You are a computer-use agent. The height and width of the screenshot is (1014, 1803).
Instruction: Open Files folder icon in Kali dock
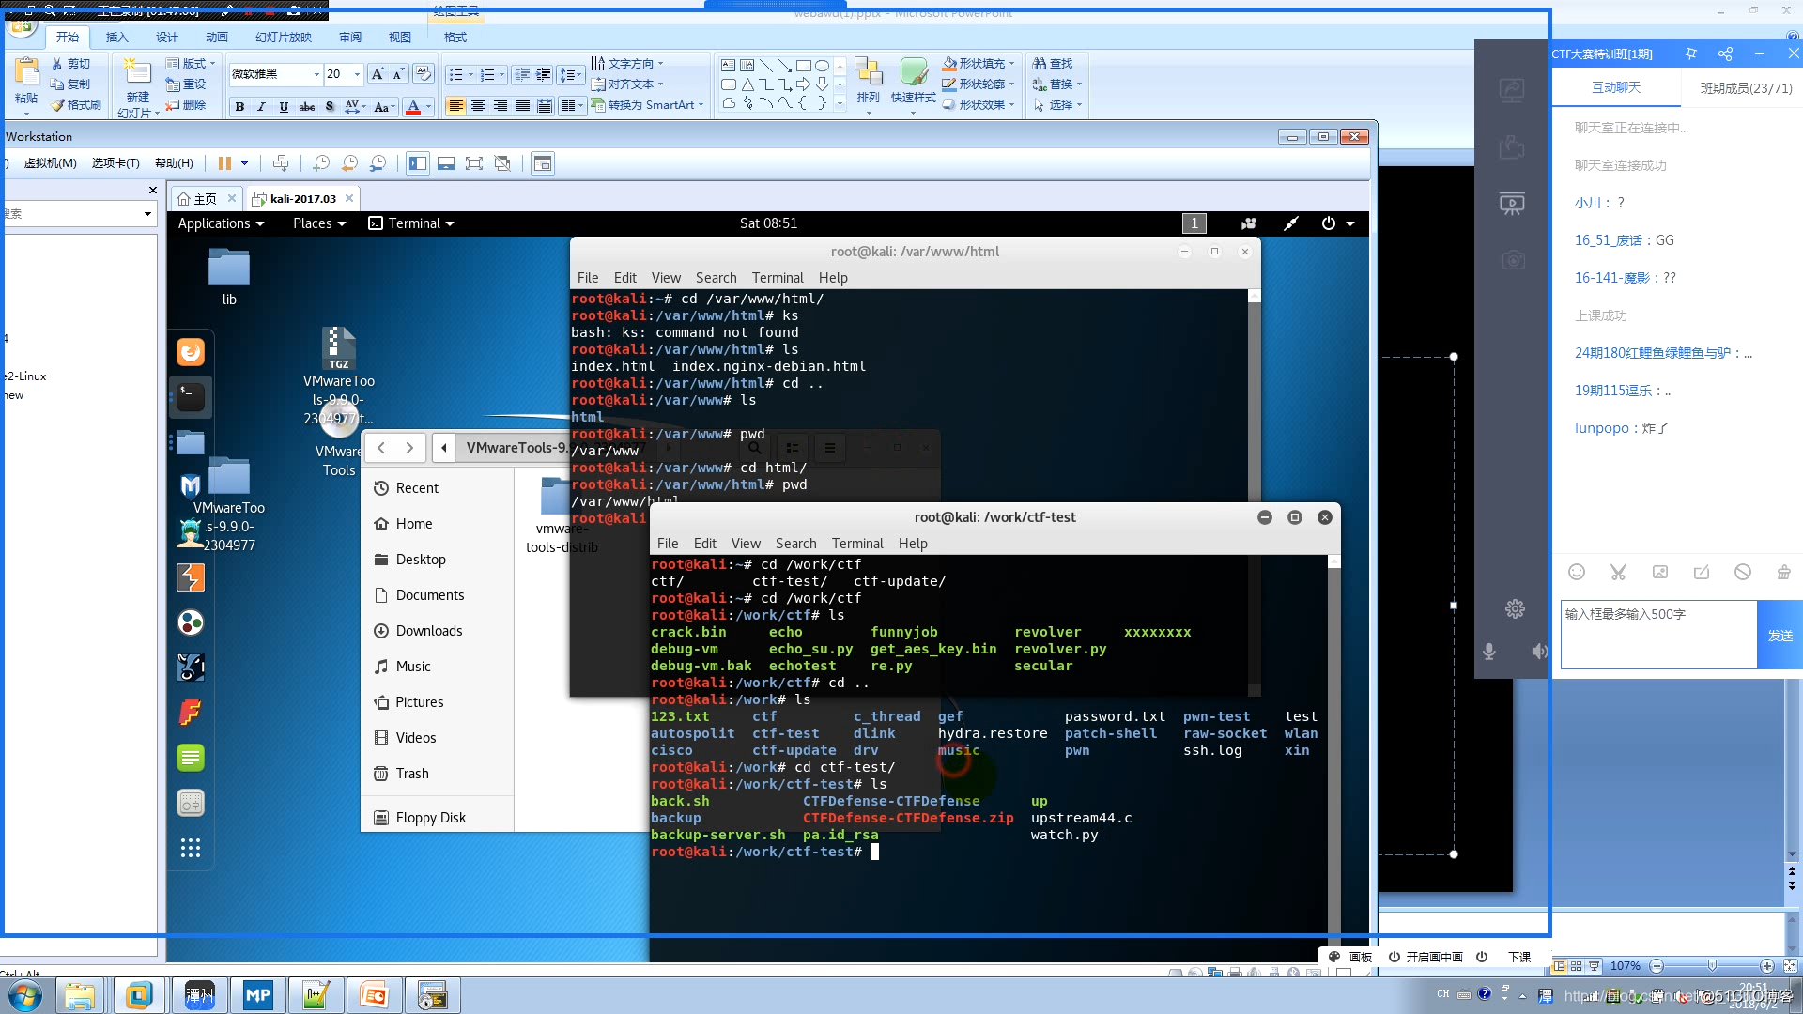[x=191, y=442]
